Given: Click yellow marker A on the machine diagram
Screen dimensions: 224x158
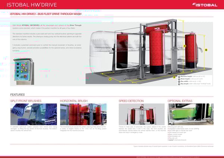Looking at the screenshot, I should 184,46.
